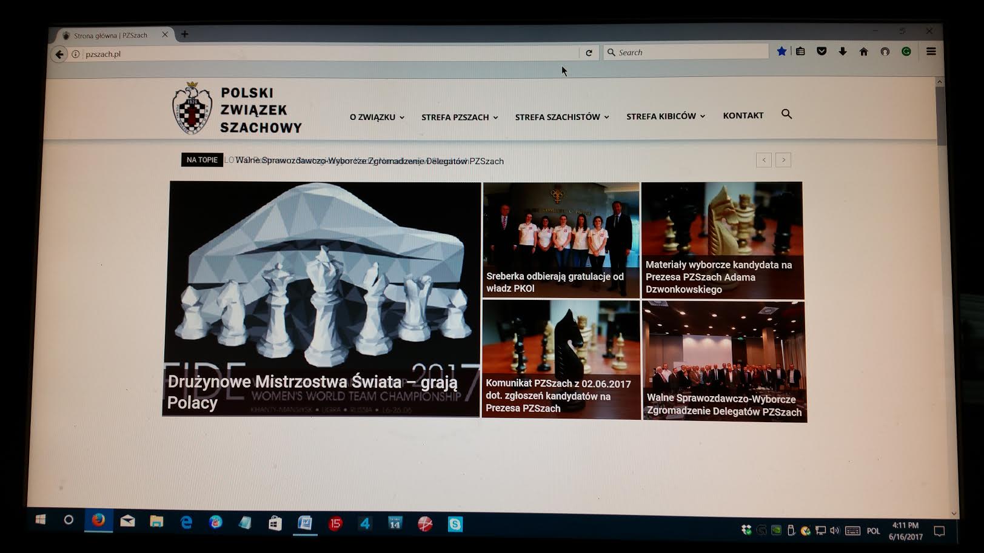This screenshot has height=553, width=984.
Task: Go back with the browser back arrow
Action: coord(59,54)
